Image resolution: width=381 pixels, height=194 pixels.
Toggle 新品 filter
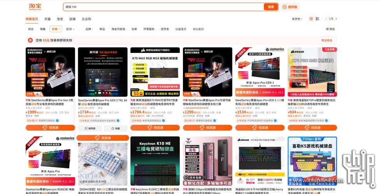102,29
